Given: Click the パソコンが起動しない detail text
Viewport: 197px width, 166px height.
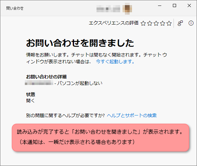Looking at the screenshot, I should point(80,83).
